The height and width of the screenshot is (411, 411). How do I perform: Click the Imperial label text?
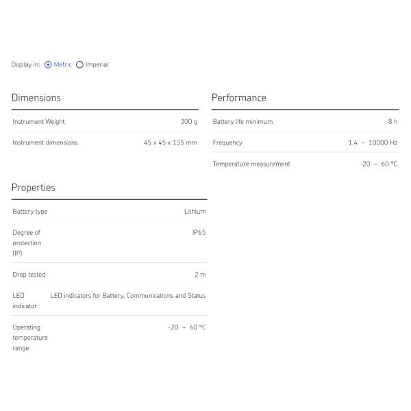tap(97, 65)
